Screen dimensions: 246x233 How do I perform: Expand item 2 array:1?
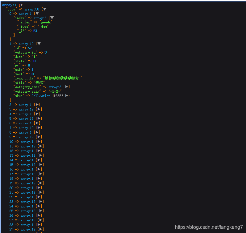point(37,105)
